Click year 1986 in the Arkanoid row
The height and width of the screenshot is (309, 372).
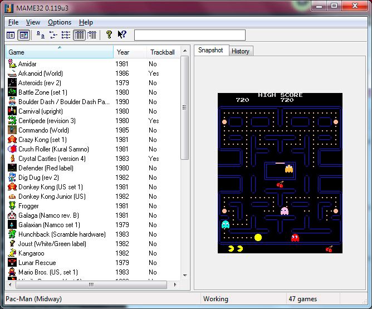click(x=122, y=73)
